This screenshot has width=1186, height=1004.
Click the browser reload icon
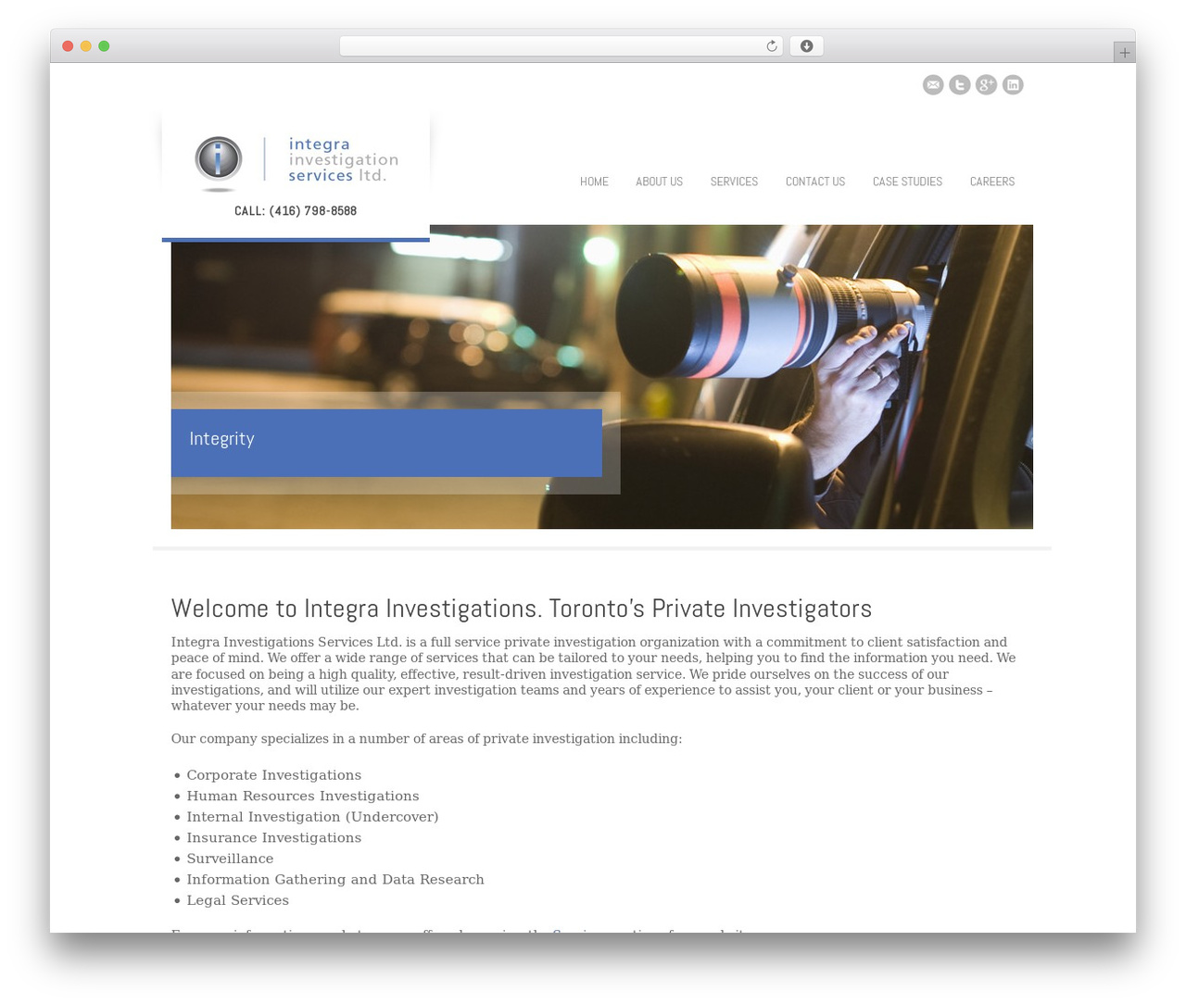pyautogui.click(x=771, y=46)
